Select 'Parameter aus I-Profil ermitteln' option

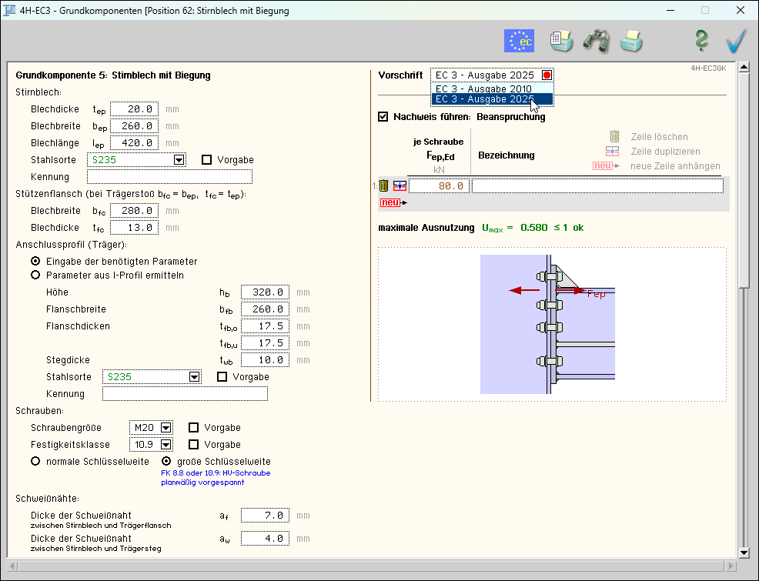(35, 275)
